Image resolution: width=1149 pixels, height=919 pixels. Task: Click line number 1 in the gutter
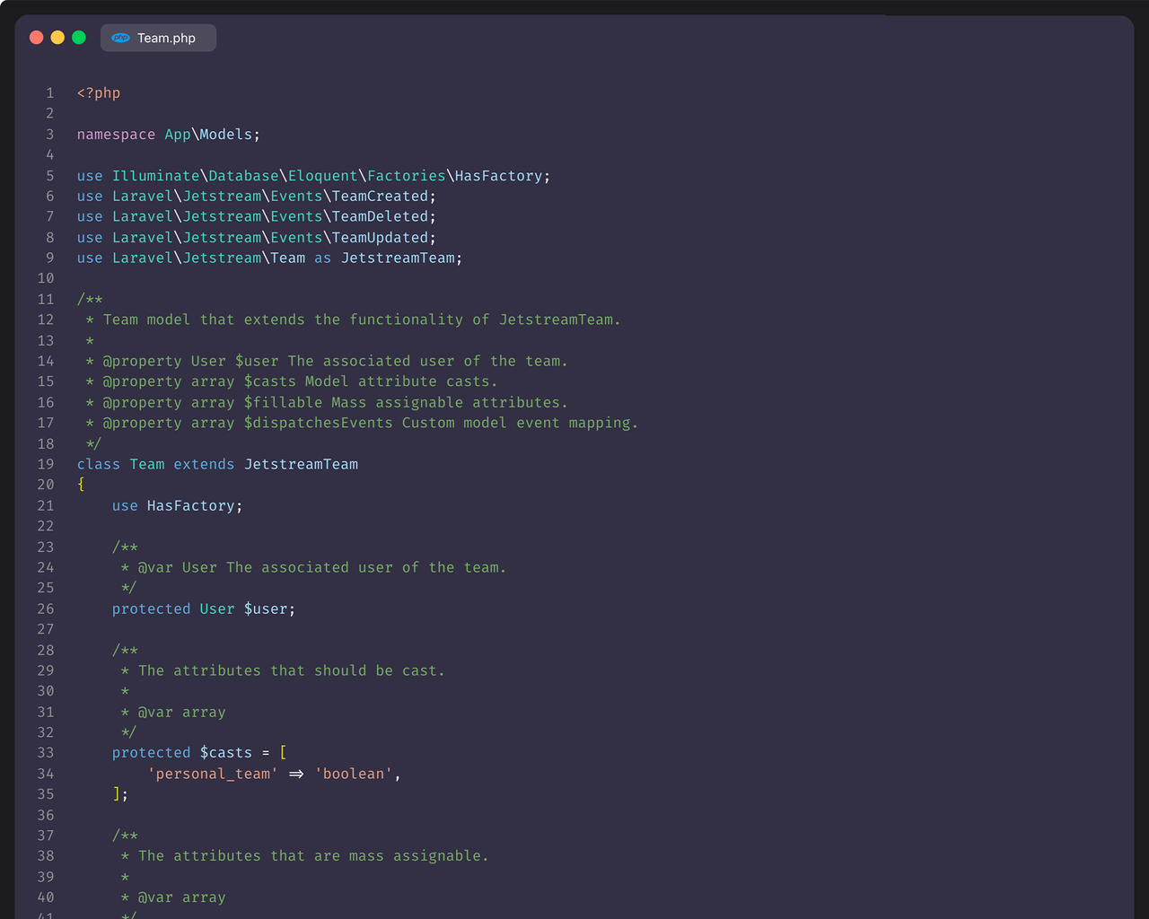[x=49, y=92]
